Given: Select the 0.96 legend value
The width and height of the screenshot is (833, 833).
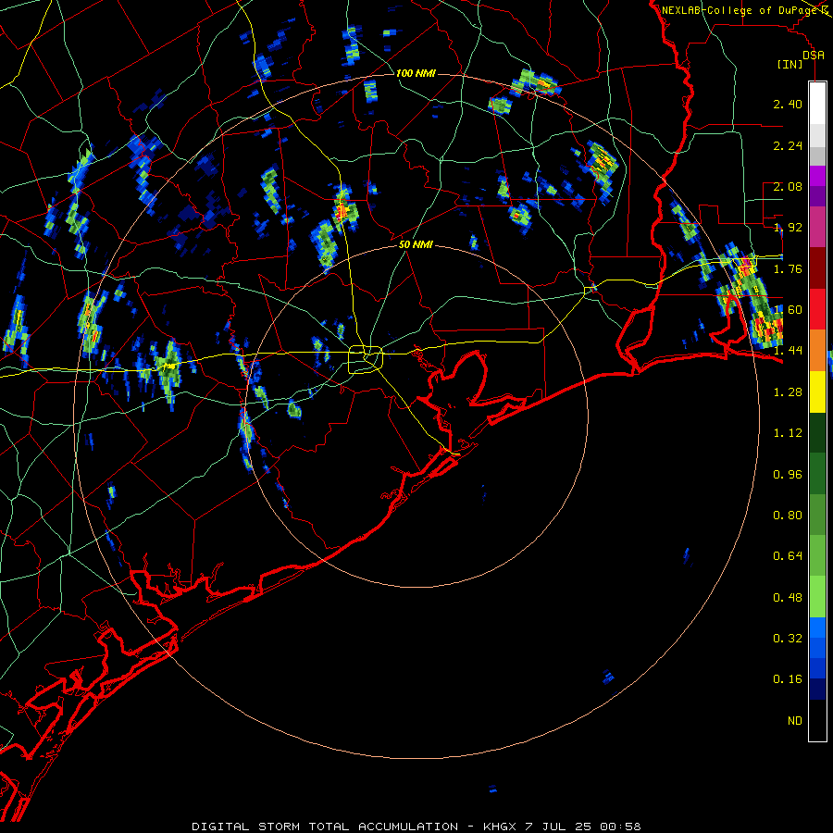Looking at the screenshot, I should pyautogui.click(x=788, y=475).
